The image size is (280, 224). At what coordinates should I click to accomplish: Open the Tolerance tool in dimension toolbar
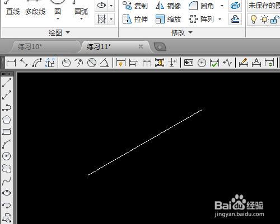click(x=189, y=63)
